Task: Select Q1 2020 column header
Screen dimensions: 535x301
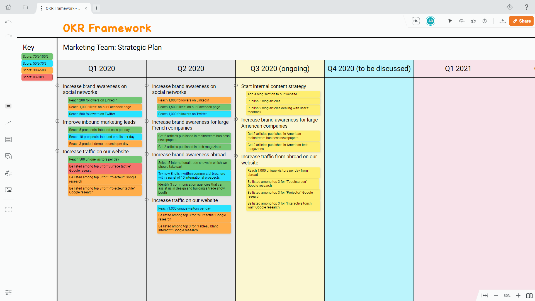Action: tap(101, 69)
